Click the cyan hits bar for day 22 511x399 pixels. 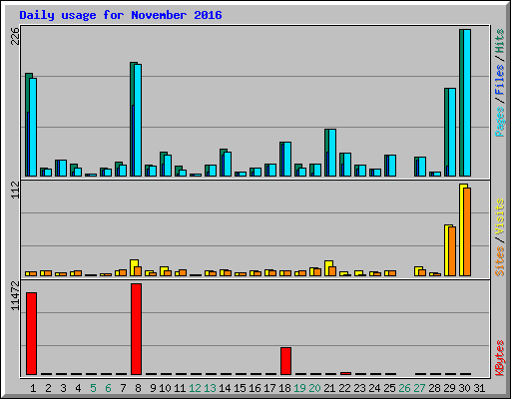(347, 165)
